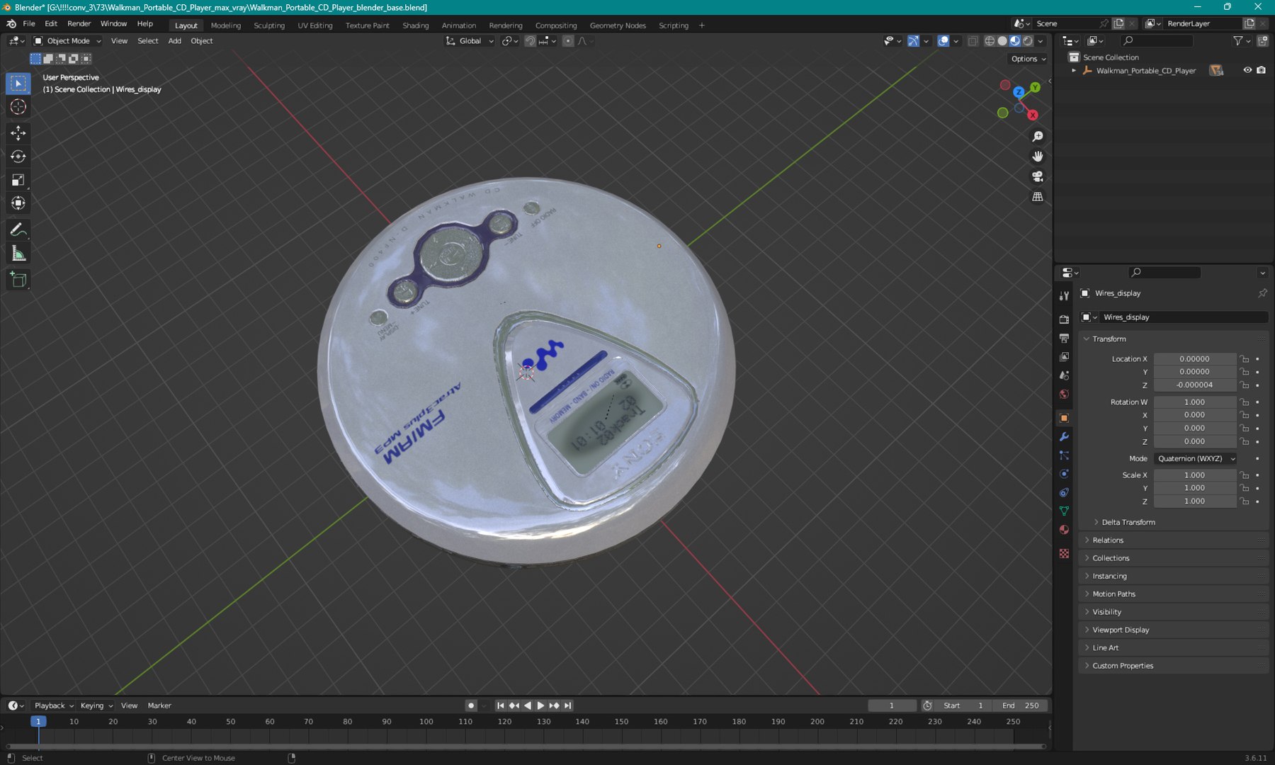Open Global transform orientation dropdown

pyautogui.click(x=470, y=41)
